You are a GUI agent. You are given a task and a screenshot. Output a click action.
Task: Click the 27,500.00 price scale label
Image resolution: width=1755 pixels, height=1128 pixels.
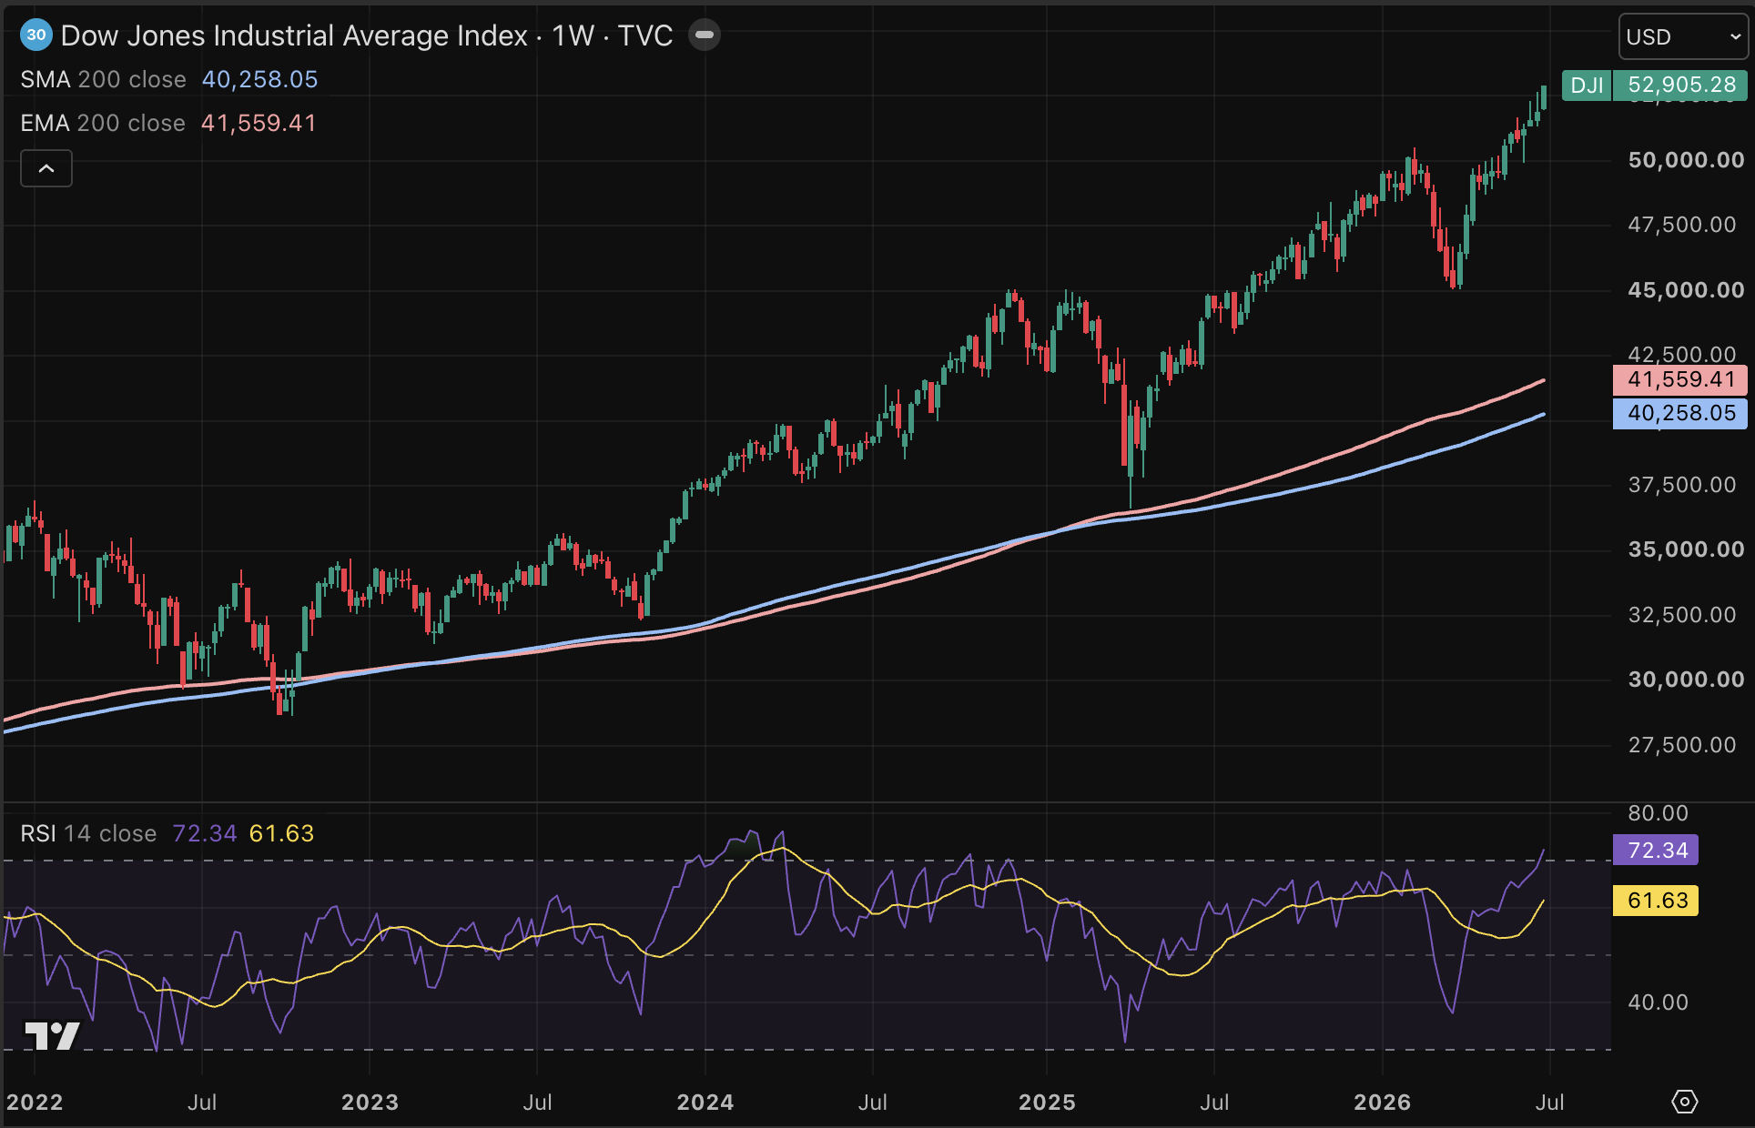click(1682, 745)
